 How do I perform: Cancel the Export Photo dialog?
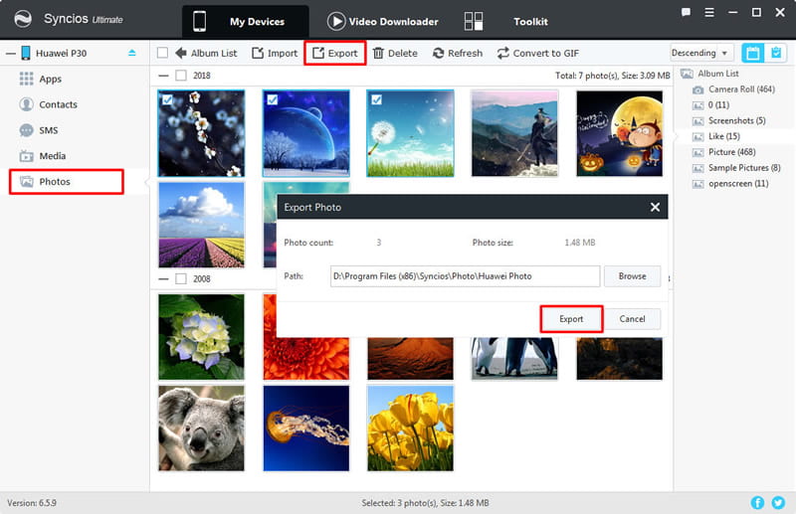[632, 319]
